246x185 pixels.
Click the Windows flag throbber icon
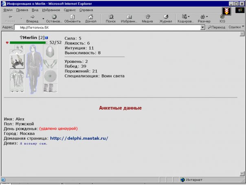(240, 10)
